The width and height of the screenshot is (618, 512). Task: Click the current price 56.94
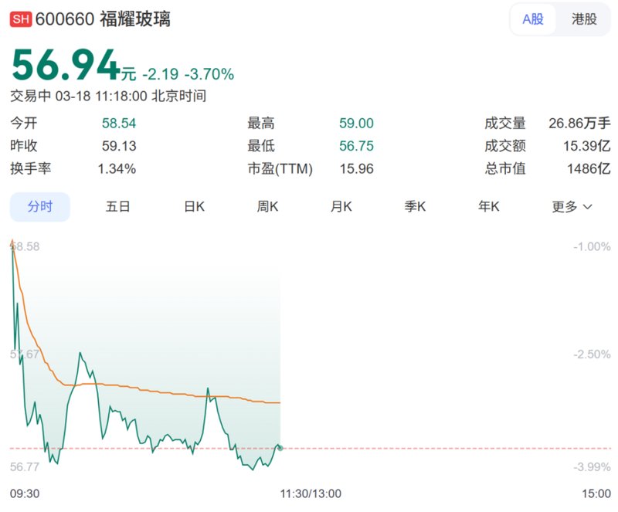pos(58,68)
